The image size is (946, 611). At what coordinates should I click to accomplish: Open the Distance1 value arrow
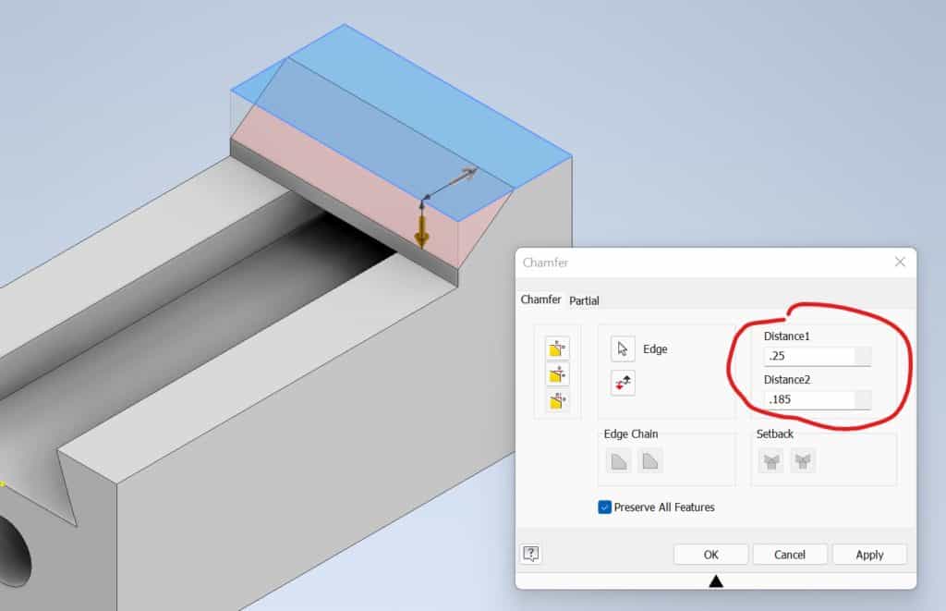864,356
